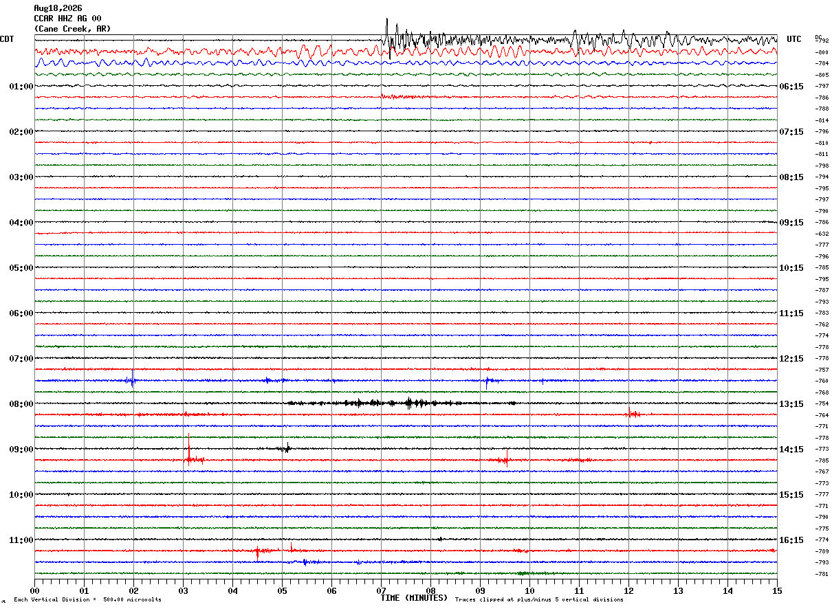832x609 pixels.
Task: Select the 07:00 CDT row label
Action: pos(21,359)
